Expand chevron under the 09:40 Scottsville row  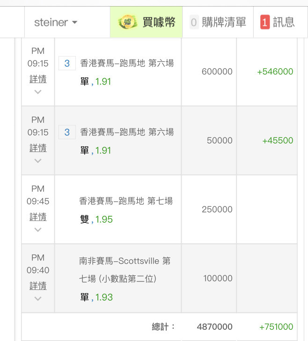click(38, 299)
